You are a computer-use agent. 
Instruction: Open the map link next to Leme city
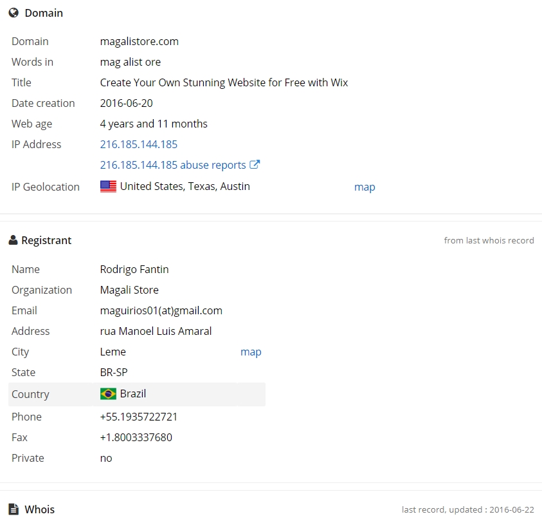tap(251, 352)
